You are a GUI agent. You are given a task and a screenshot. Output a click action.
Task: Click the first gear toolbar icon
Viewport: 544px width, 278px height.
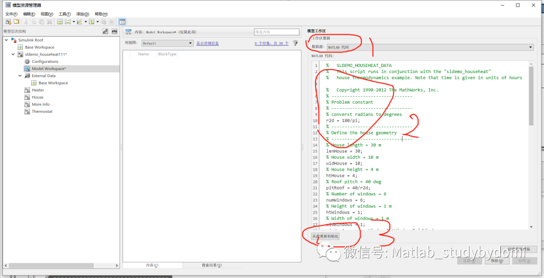(x=103, y=22)
